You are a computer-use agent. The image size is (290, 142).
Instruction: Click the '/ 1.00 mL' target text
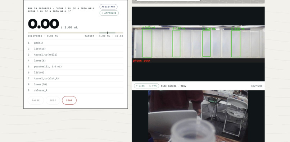point(69,28)
